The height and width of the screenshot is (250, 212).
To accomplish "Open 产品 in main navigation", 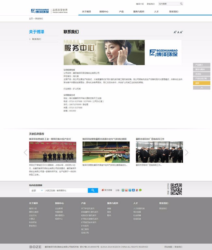I will pyautogui.click(x=121, y=11).
